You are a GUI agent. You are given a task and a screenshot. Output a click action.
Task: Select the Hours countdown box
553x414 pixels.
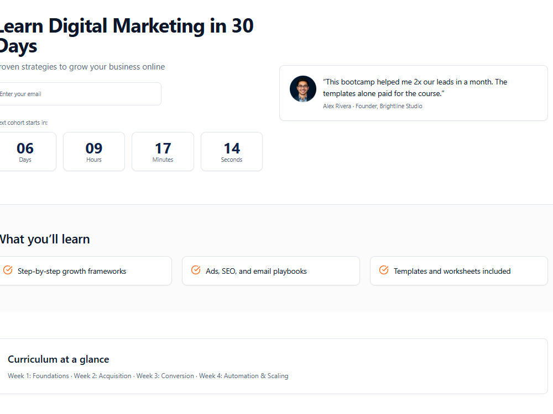tap(94, 152)
